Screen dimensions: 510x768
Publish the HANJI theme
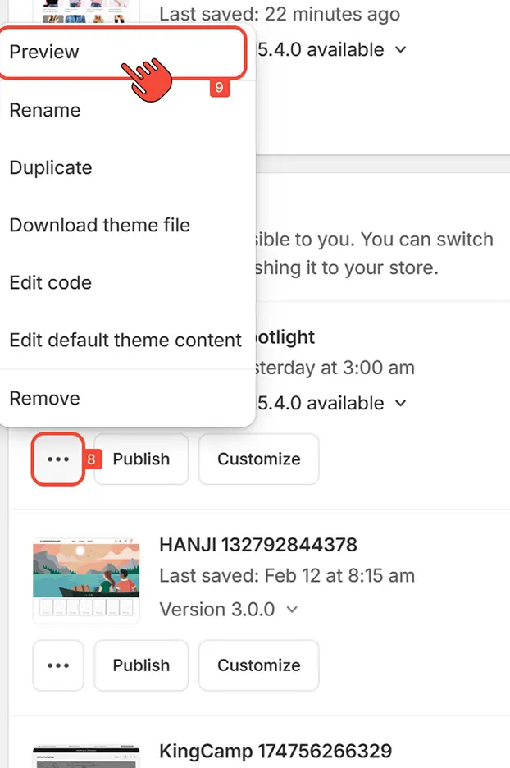point(140,665)
